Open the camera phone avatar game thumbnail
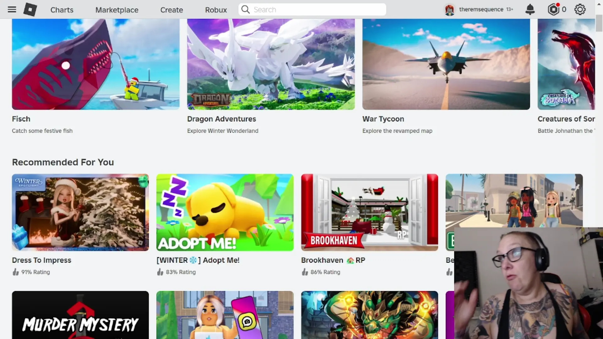The width and height of the screenshot is (603, 339). tap(225, 315)
